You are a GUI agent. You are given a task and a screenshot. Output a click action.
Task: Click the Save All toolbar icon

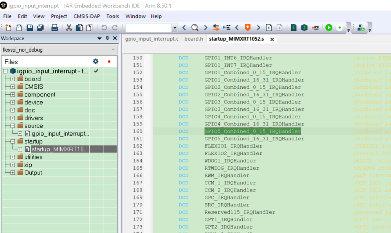click(x=40, y=28)
